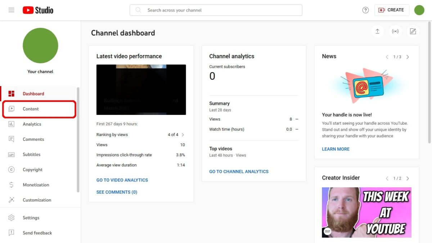The image size is (432, 243).
Task: Click the CREATE button
Action: pos(392,10)
